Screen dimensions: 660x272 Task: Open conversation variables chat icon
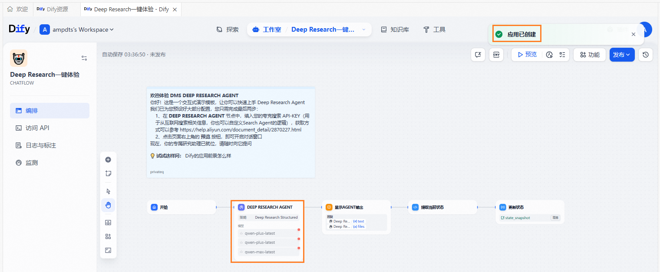click(x=478, y=55)
